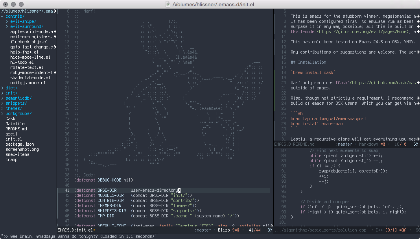Expand the evil-surround/ folder
Screen dimensions: 420x239
(x=7, y=26)
